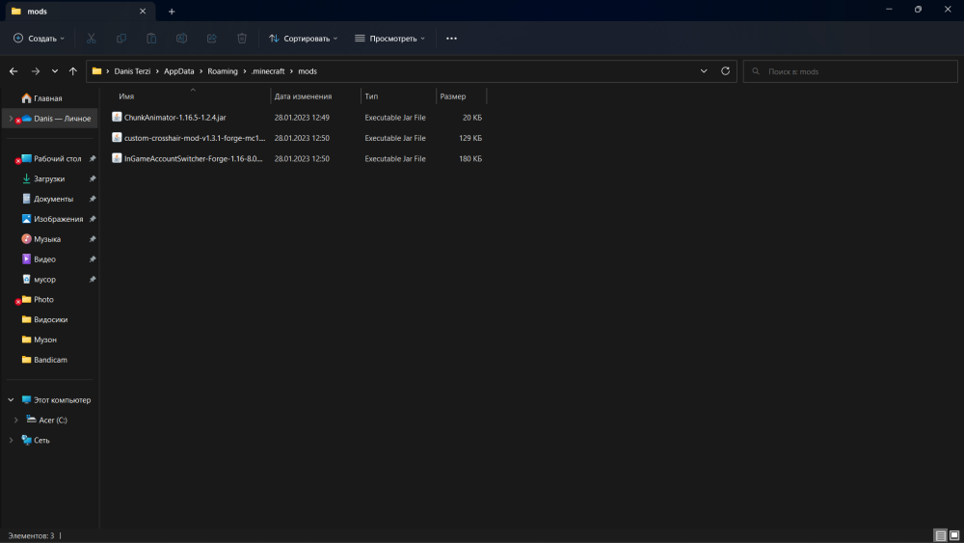Unpin Рабочий стол using pin icon
Image resolution: width=964 pixels, height=543 pixels.
point(93,159)
